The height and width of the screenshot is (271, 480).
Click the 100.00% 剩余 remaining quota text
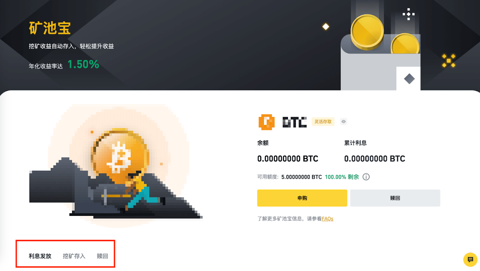point(342,177)
